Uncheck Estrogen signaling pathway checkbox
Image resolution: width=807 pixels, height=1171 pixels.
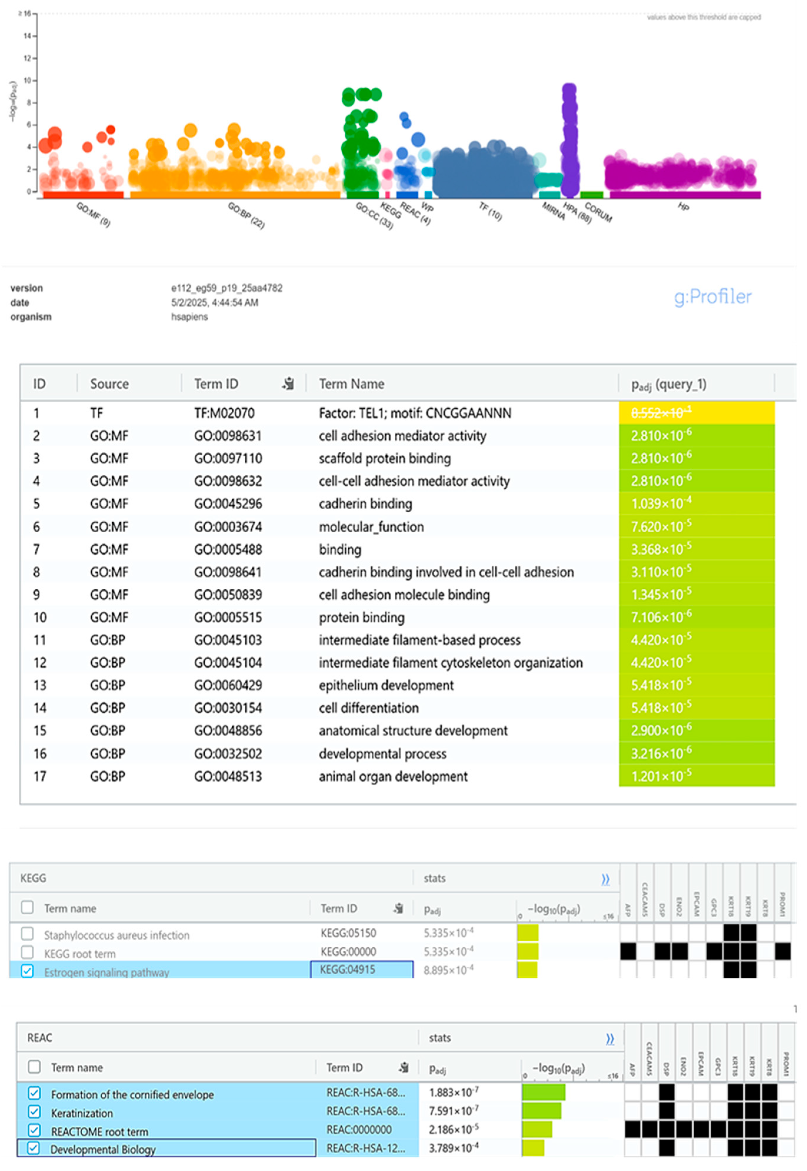point(27,971)
